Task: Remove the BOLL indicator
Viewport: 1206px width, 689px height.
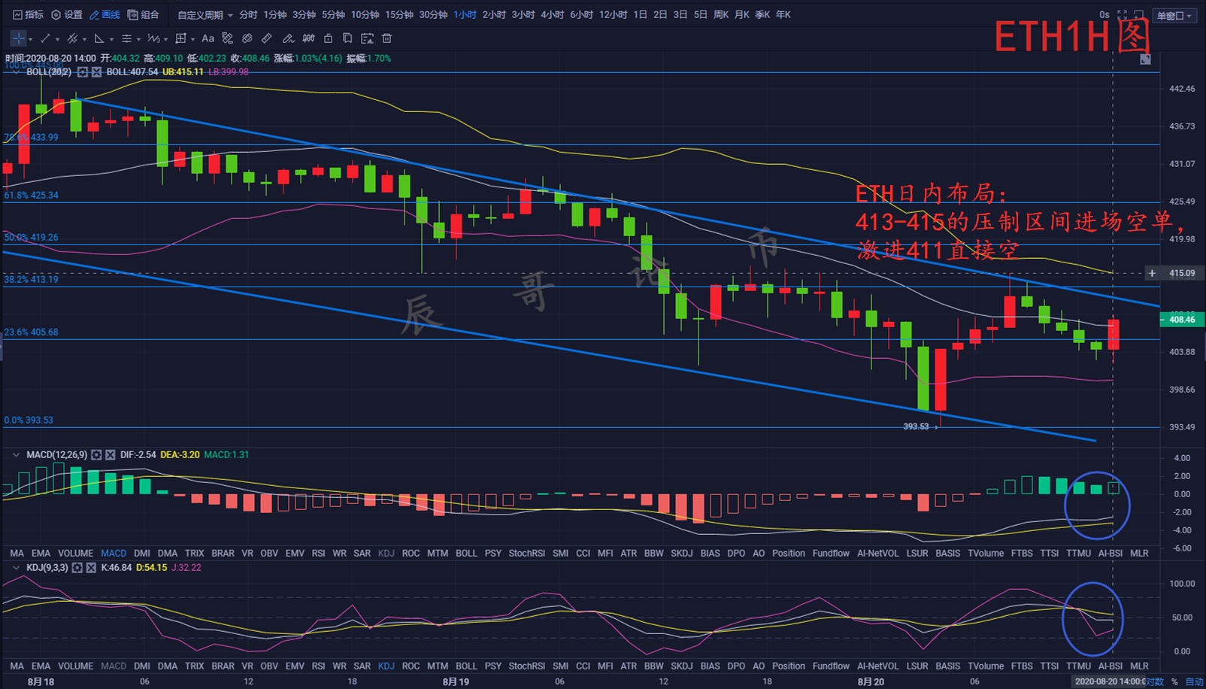Action: pyautogui.click(x=96, y=72)
